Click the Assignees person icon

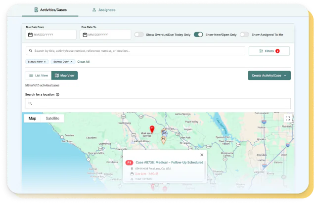(x=94, y=10)
